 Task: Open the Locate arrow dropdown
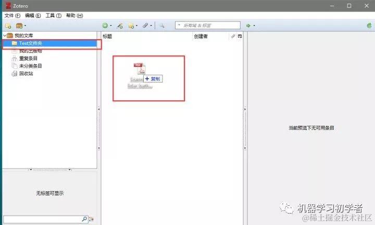[x=254, y=26]
